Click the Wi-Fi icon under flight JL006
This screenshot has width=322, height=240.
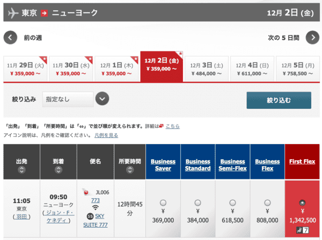pos(96,208)
